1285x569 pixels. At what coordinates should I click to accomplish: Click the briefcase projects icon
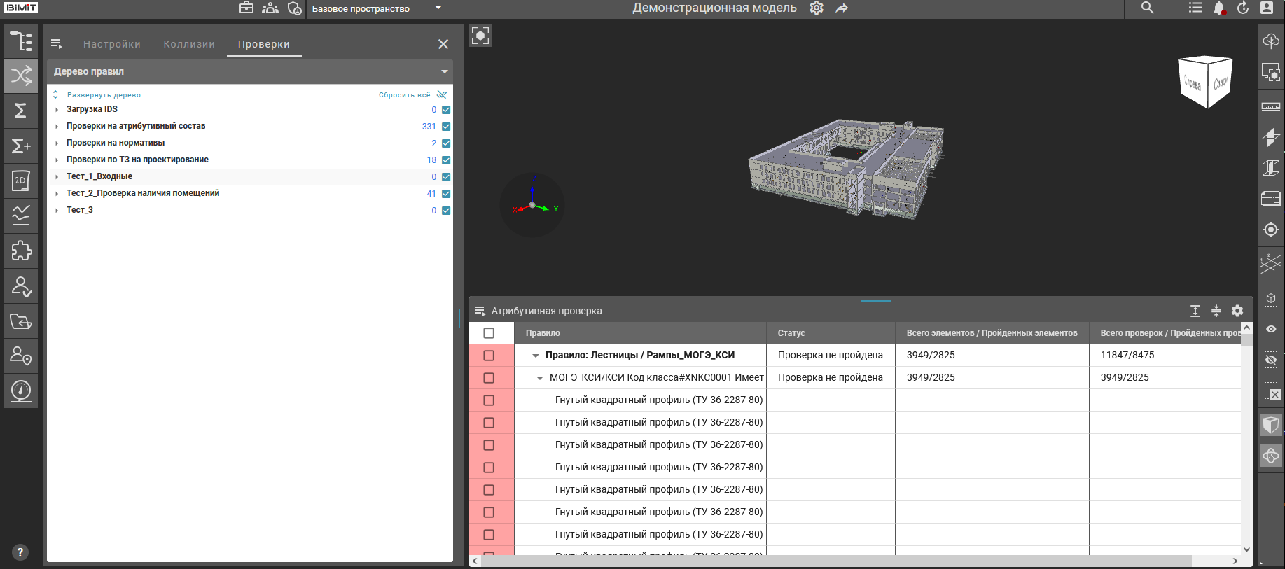pyautogui.click(x=246, y=8)
